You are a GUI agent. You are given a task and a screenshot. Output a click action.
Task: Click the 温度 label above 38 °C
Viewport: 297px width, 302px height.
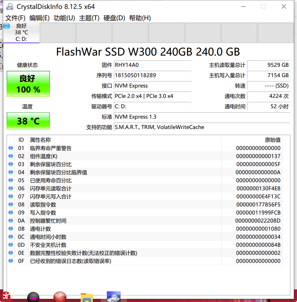[x=27, y=107]
